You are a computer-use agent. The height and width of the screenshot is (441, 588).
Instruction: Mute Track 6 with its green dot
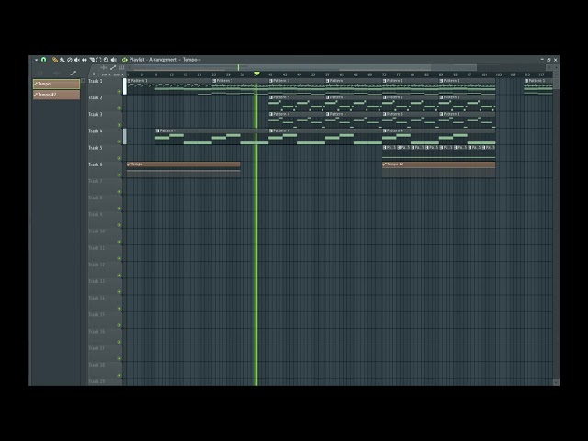pos(119,175)
